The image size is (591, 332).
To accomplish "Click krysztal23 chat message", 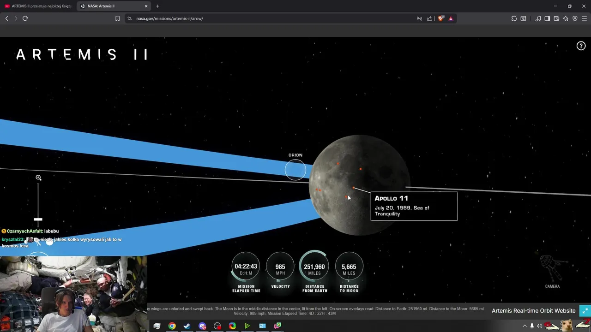I will point(61,243).
